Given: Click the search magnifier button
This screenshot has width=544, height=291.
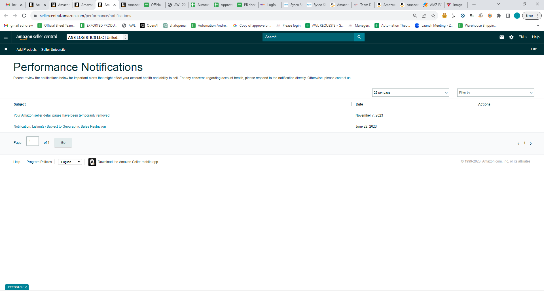Looking at the screenshot, I should tap(359, 37).
